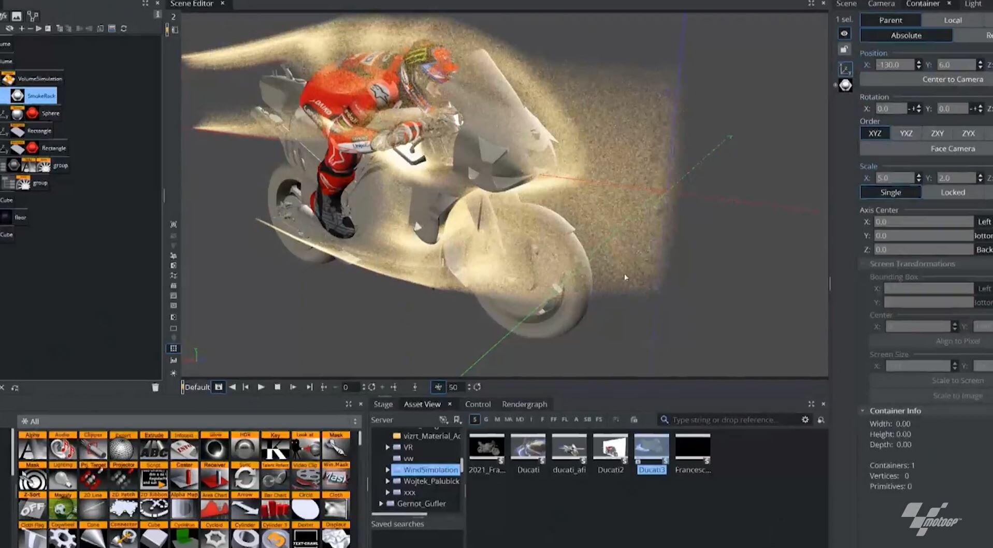The image size is (993, 548).
Task: Toggle the container lock icon
Action: [844, 50]
